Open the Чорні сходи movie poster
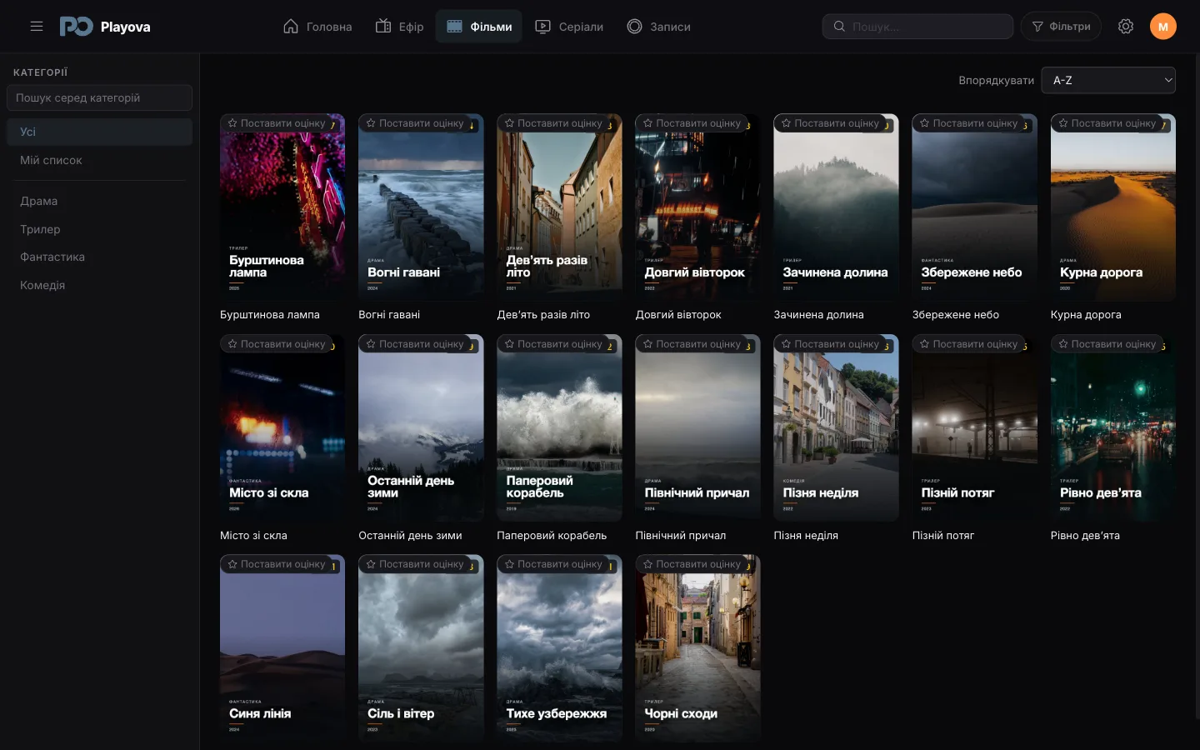 (x=697, y=648)
